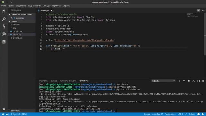206x116 pixels.
Task: Click the errors and warnings status indicator
Action: pos(6,114)
